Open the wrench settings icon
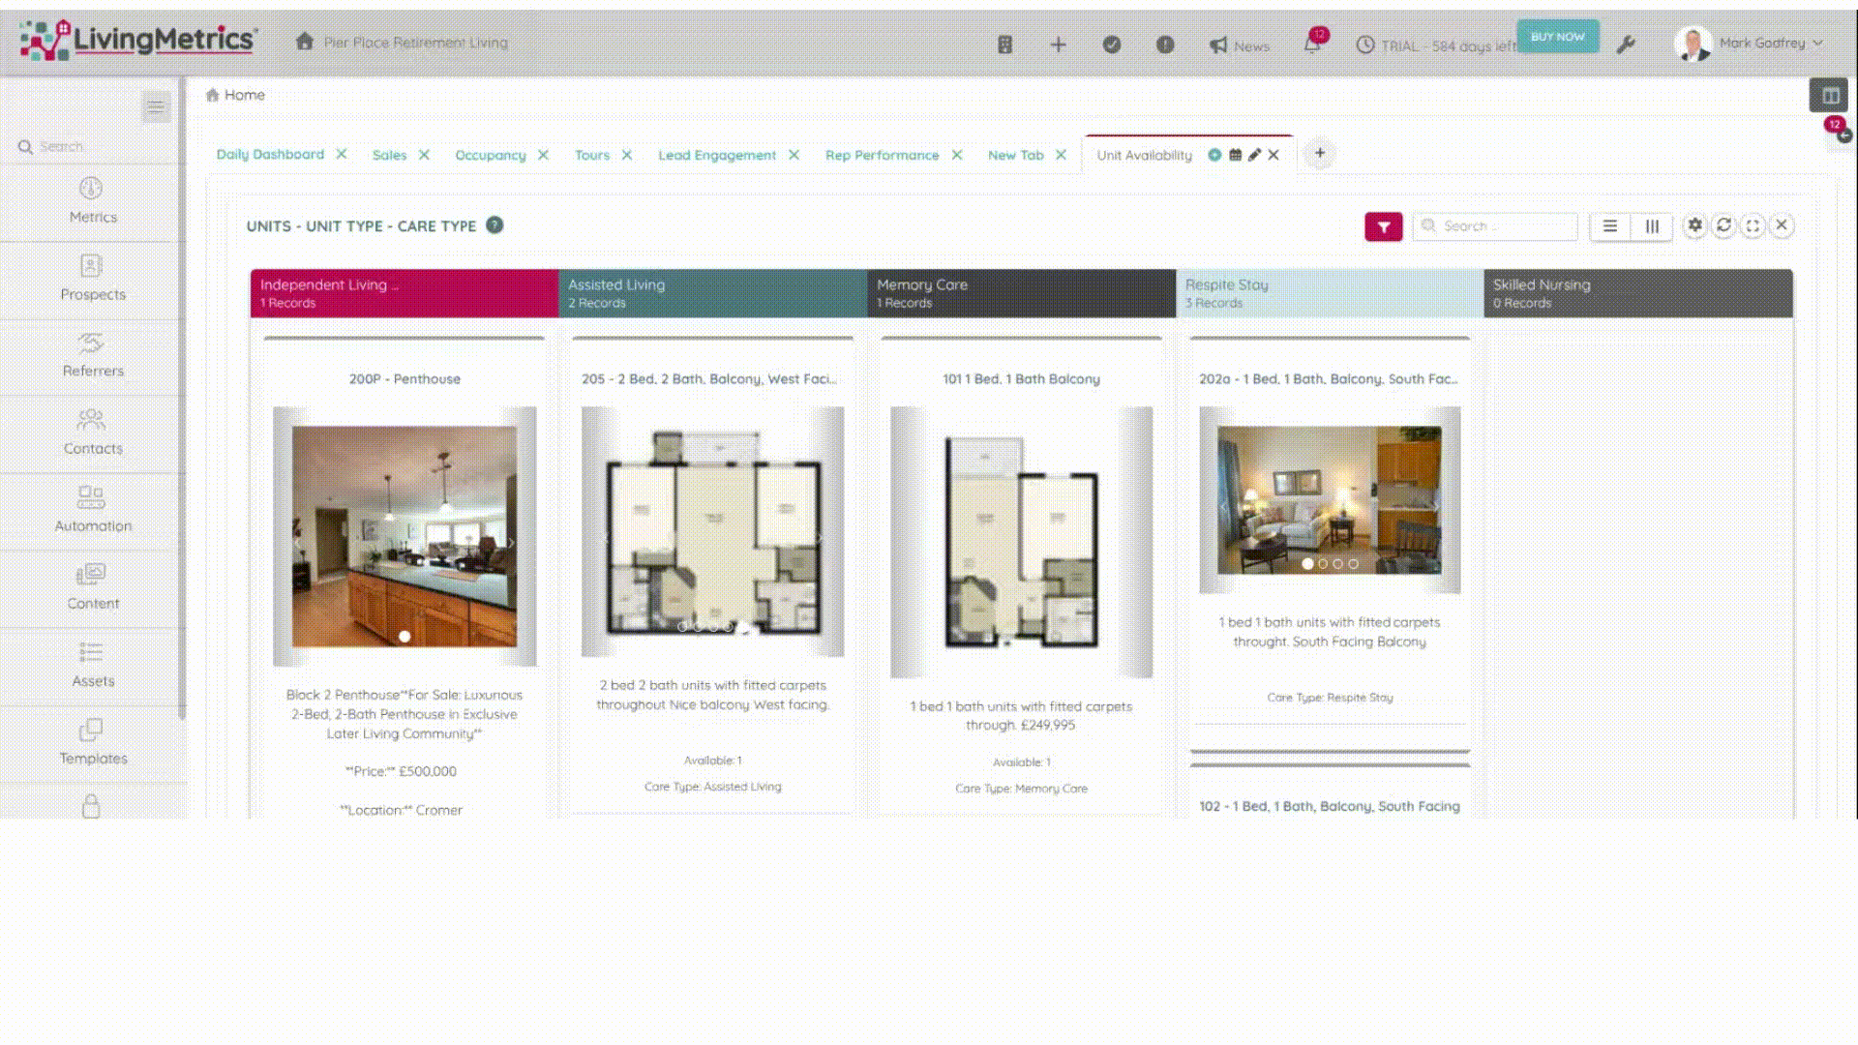Screen dimensions: 1858x1045 coord(1626,45)
